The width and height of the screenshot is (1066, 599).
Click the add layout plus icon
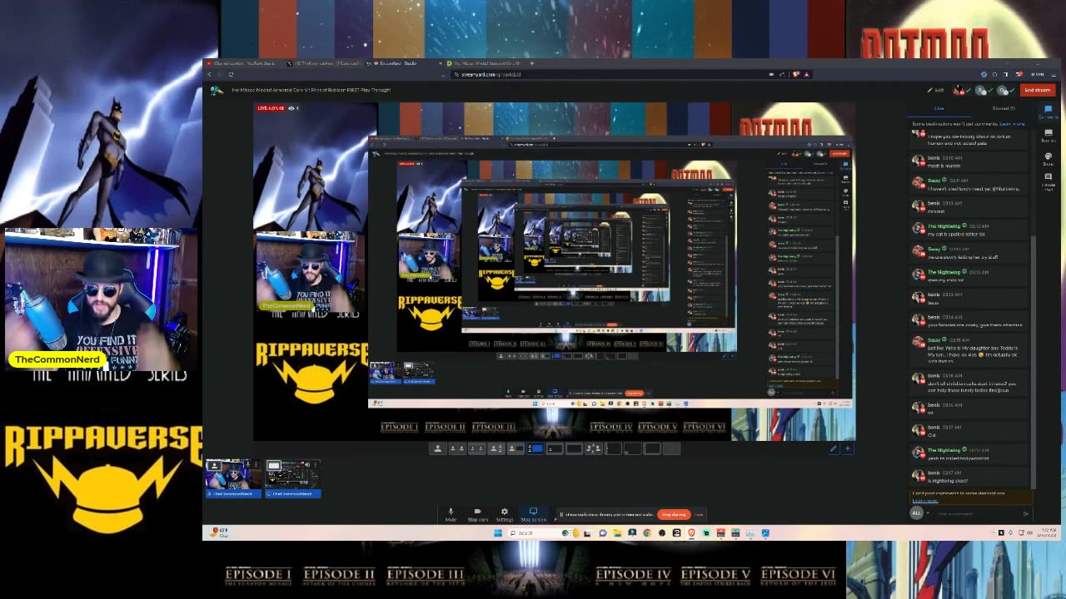848,448
